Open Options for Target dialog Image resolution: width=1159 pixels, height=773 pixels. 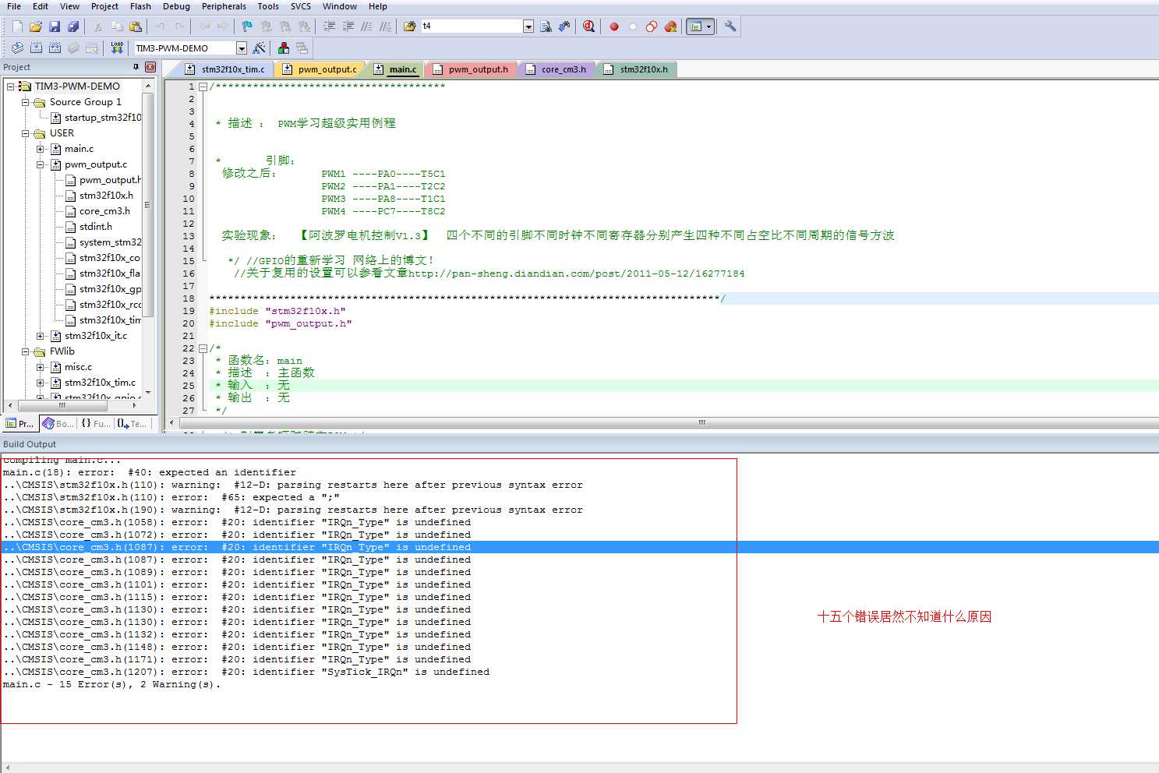pos(259,48)
